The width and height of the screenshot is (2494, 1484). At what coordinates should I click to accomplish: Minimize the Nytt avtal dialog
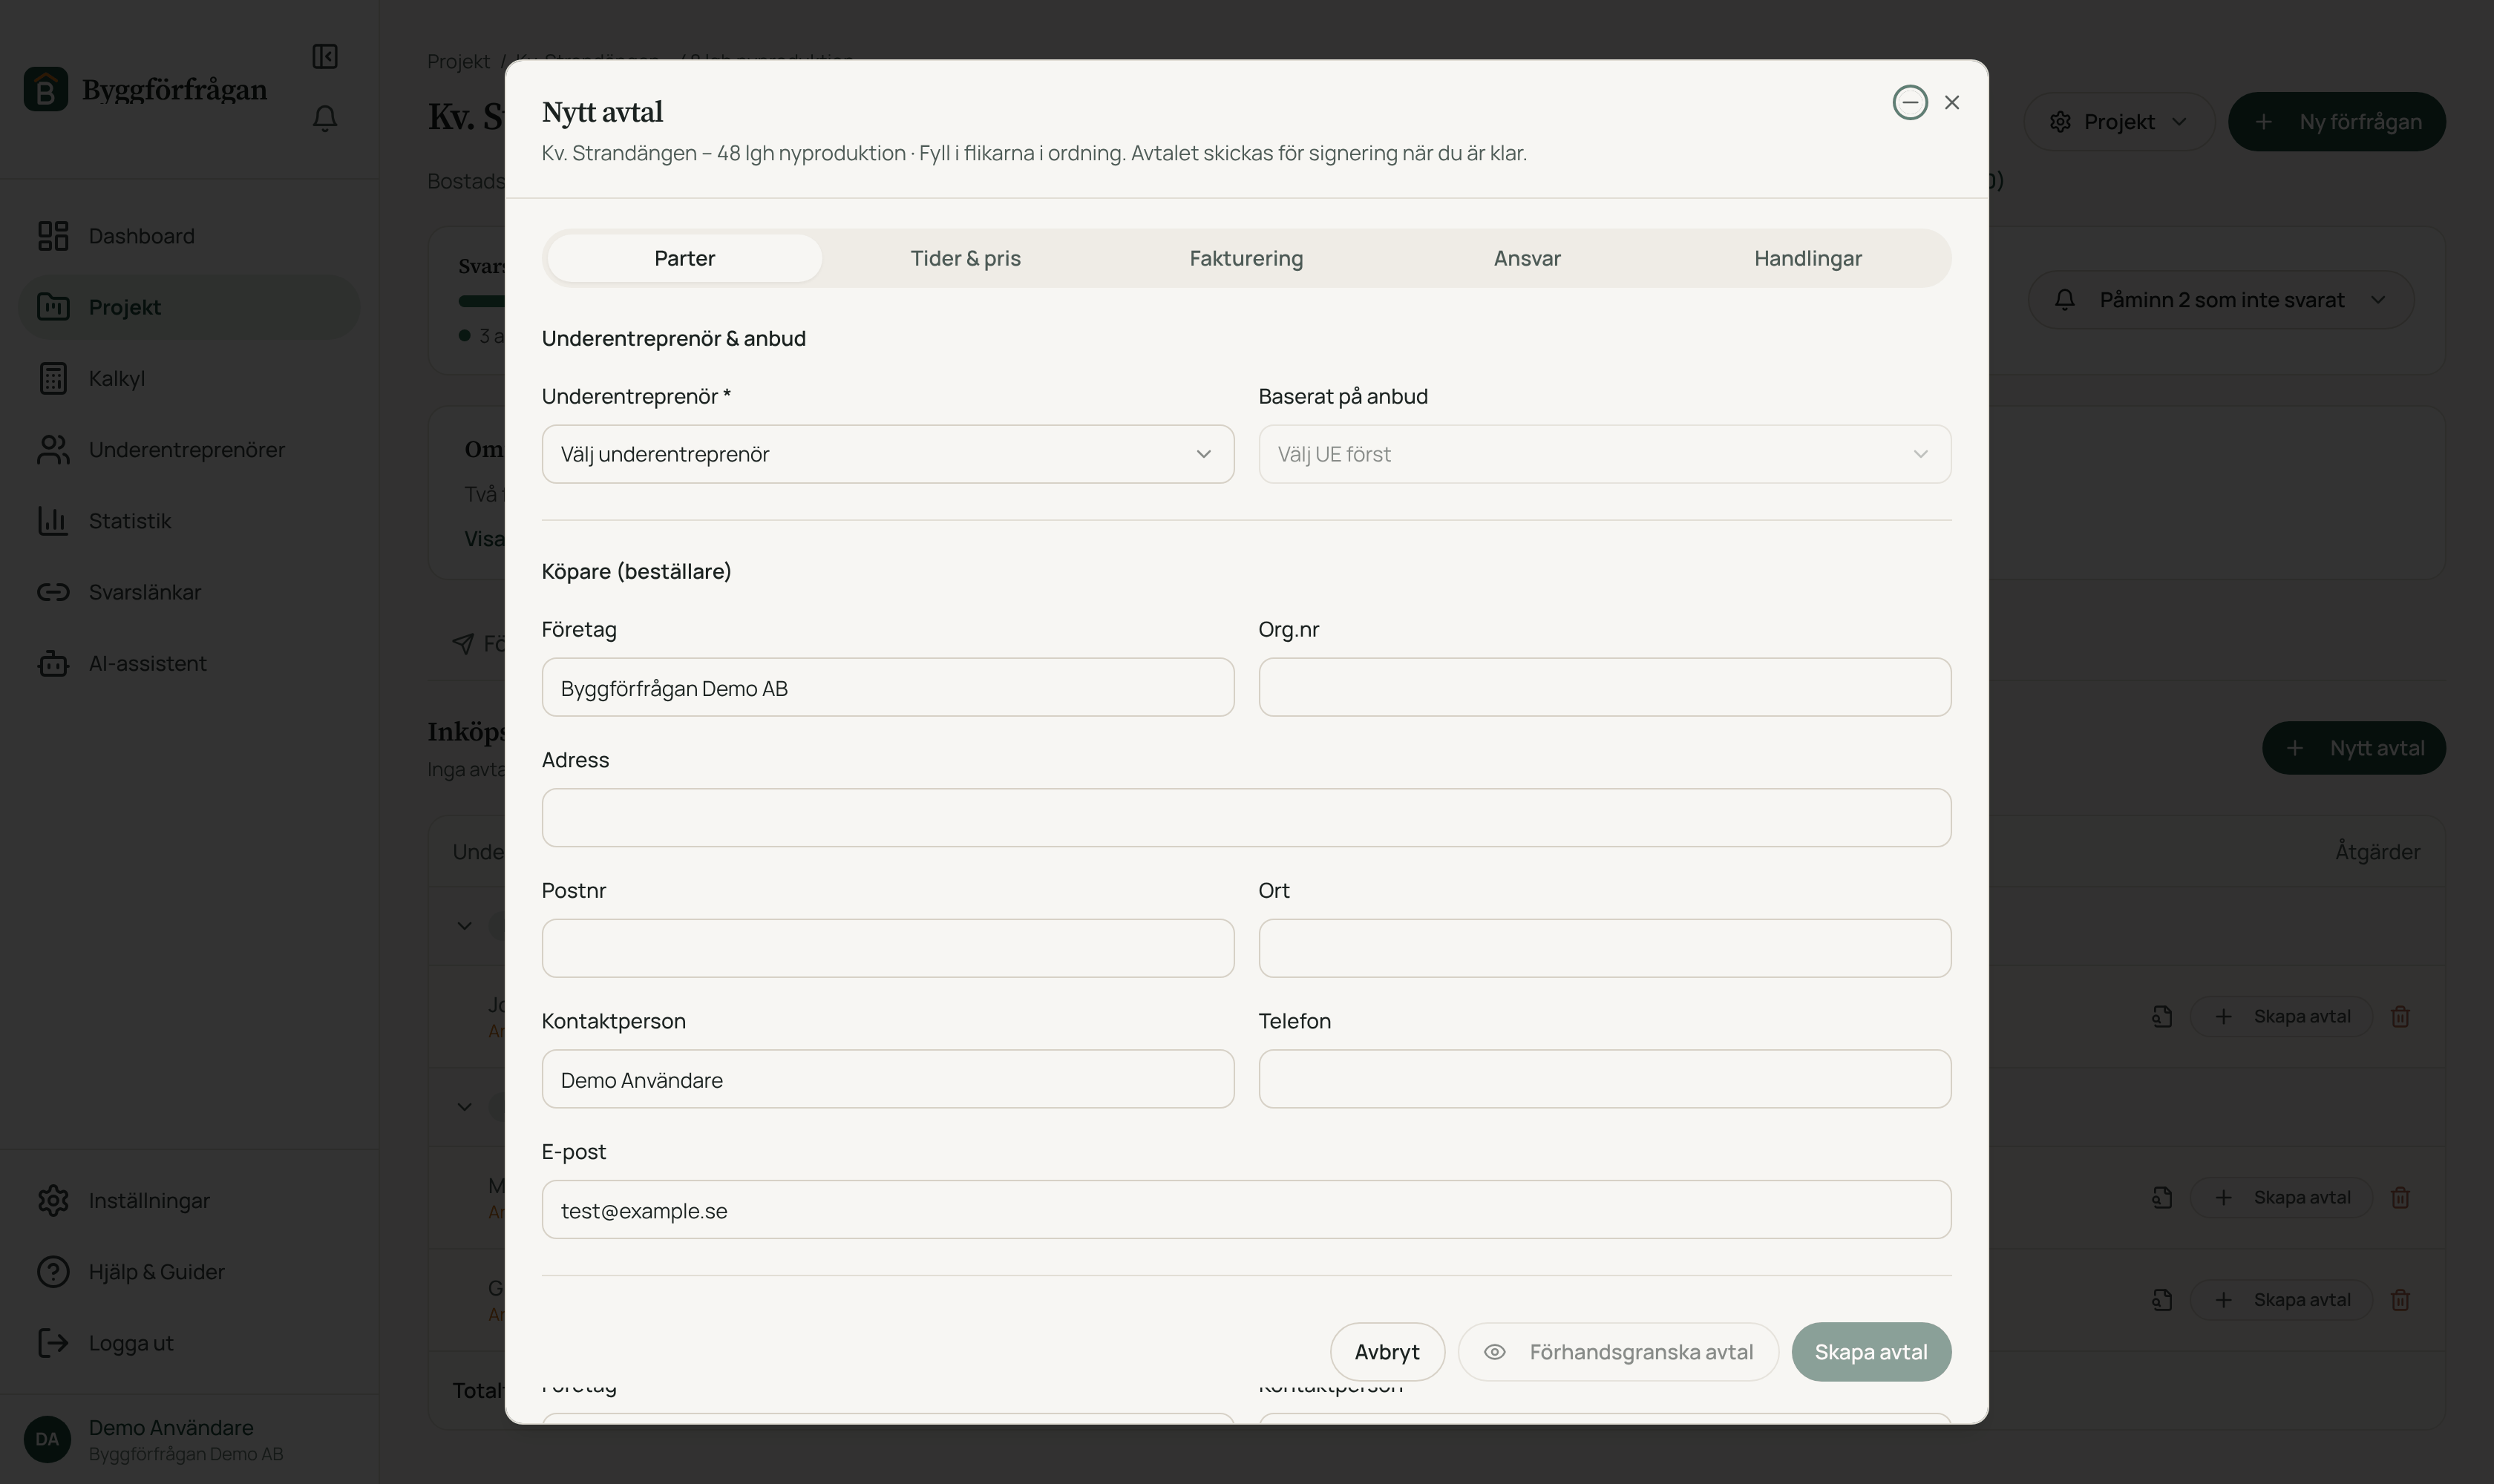1910,102
